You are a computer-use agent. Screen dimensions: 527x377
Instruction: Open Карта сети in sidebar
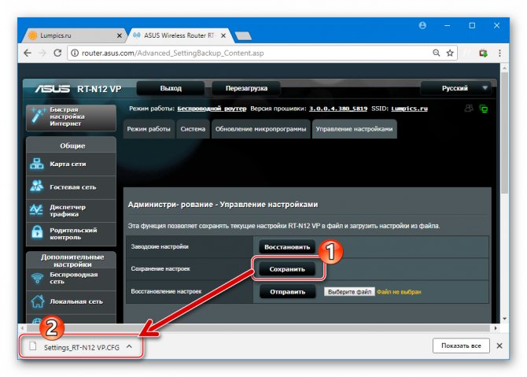[71, 164]
